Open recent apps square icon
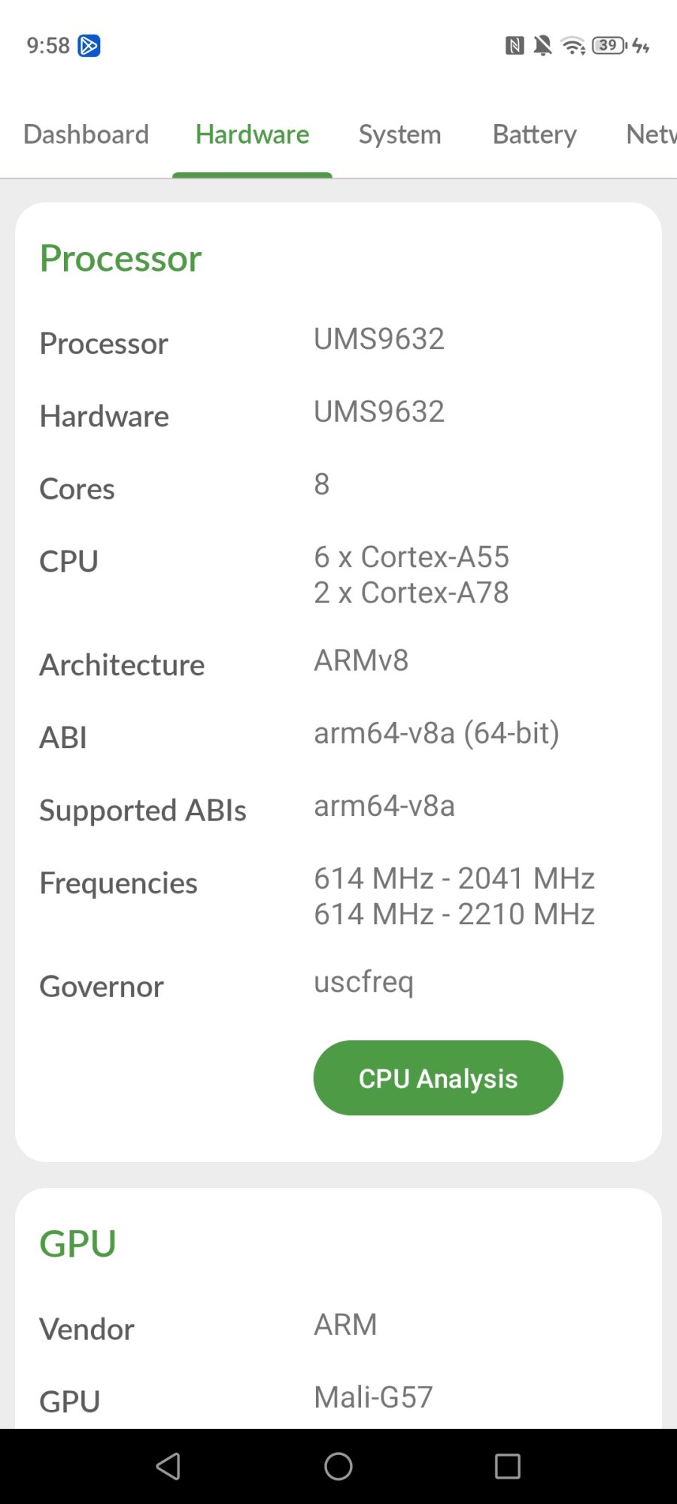 coord(508,1466)
